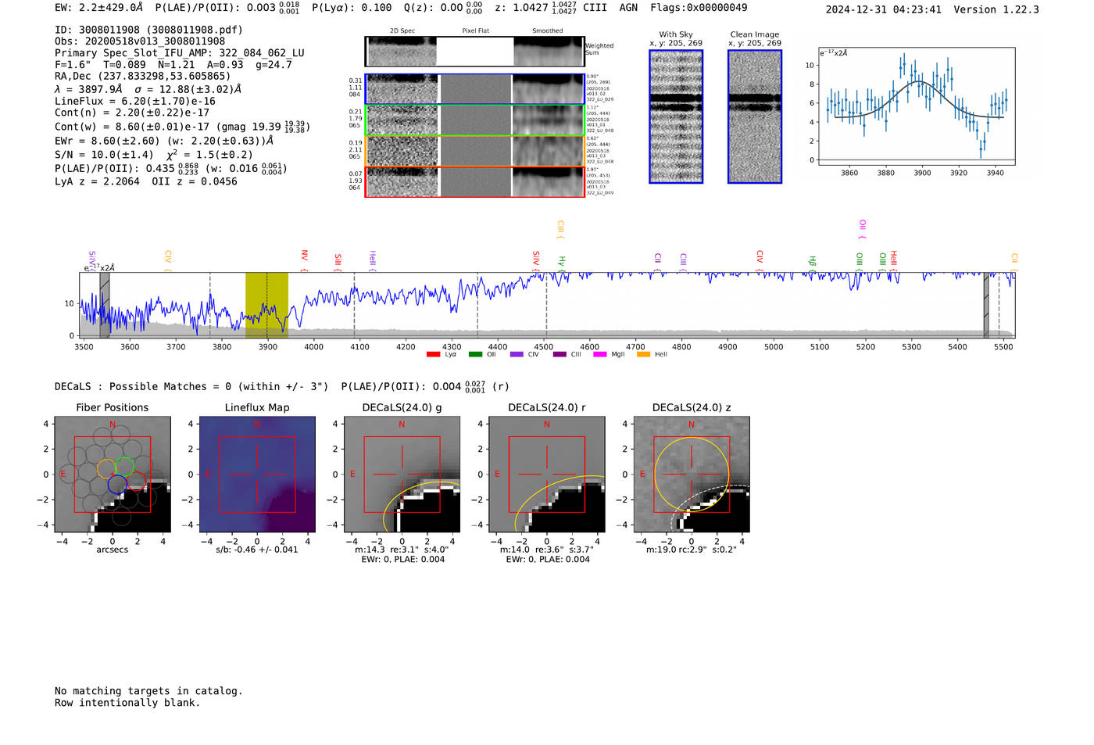
Task: Click the 'z: 1.0427' header value
Action: click(x=521, y=8)
